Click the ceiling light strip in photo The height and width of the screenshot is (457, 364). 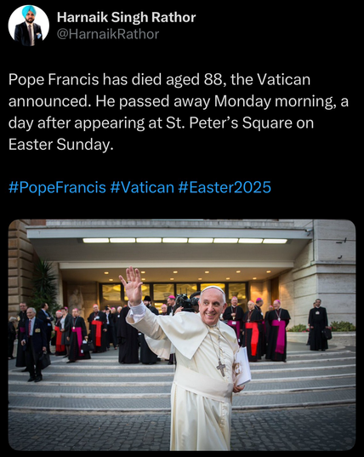185,241
